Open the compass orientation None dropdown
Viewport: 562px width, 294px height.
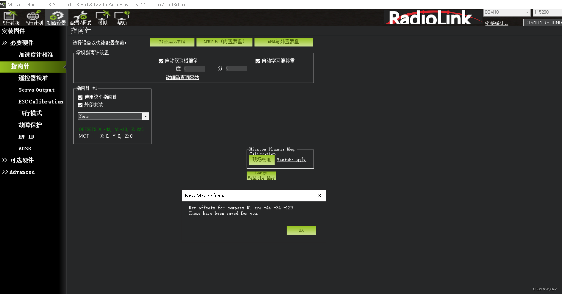pyautogui.click(x=113, y=116)
